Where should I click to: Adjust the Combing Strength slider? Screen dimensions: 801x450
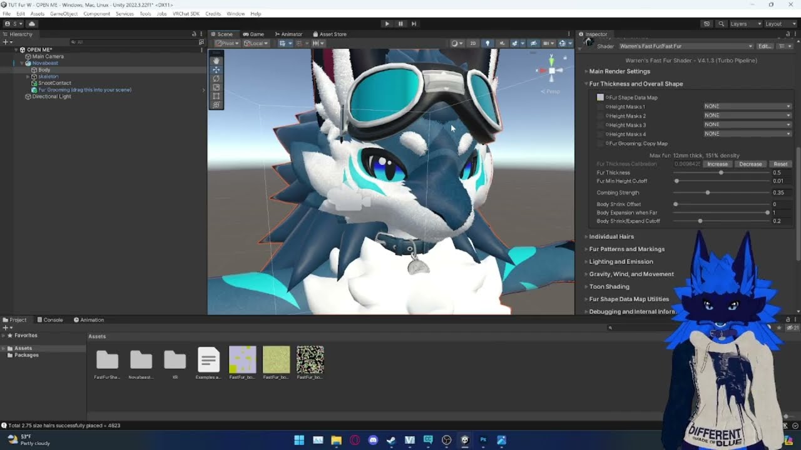pos(722,192)
